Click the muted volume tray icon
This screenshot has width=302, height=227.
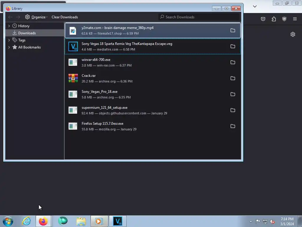[x=272, y=221]
